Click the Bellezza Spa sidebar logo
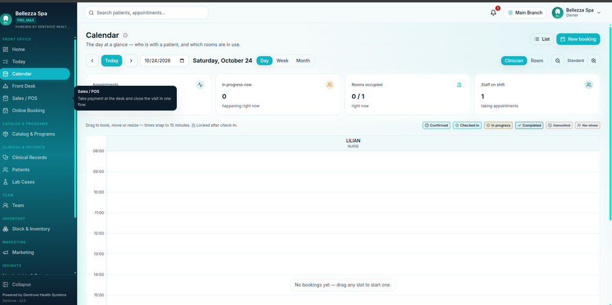The image size is (612, 305). pos(6,18)
